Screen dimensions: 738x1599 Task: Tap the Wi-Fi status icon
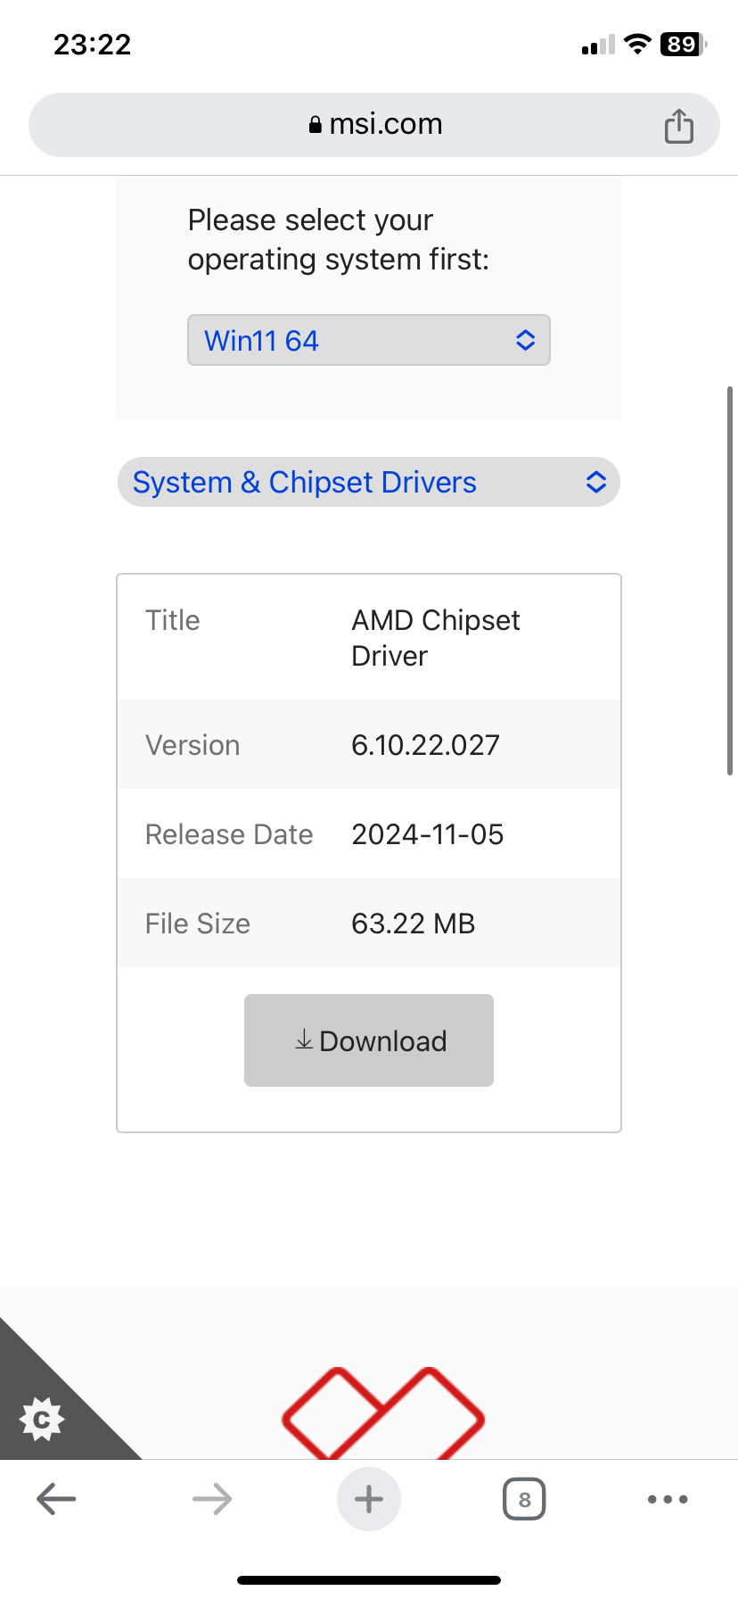[637, 44]
